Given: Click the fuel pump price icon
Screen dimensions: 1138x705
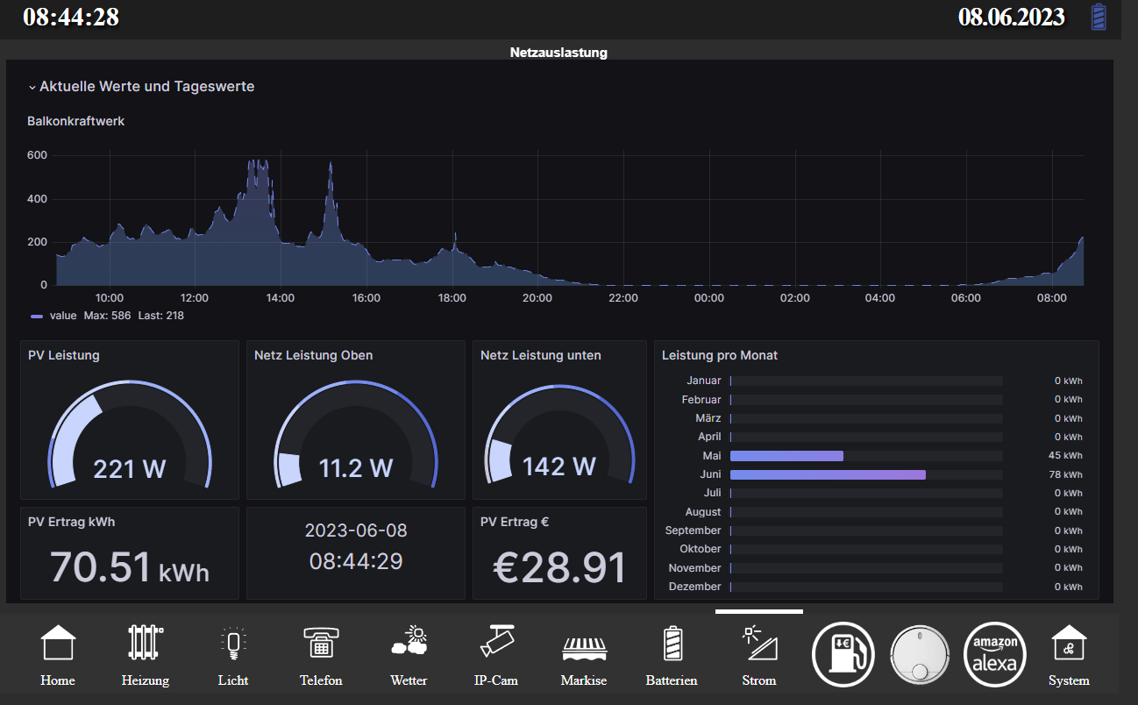Looking at the screenshot, I should point(843,654).
